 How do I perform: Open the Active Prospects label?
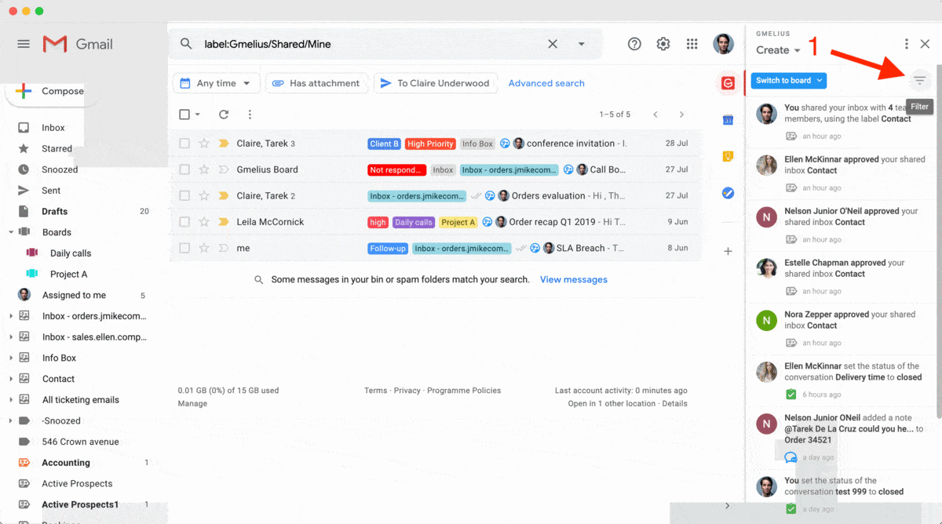click(x=77, y=483)
